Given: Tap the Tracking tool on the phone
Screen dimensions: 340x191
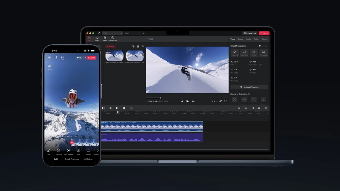Looking at the screenshot, I should pos(58,152).
